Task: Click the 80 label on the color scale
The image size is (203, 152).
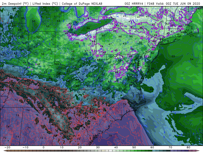Action: tap(189, 147)
